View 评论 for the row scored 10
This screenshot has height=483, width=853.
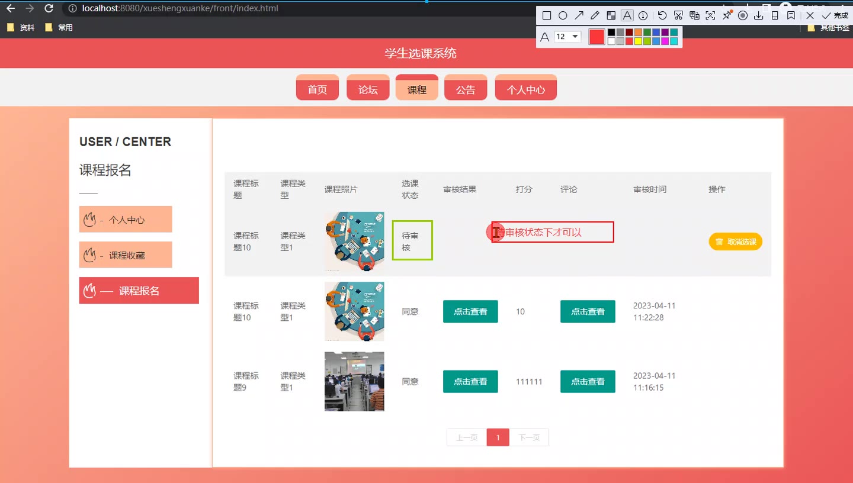pyautogui.click(x=588, y=311)
